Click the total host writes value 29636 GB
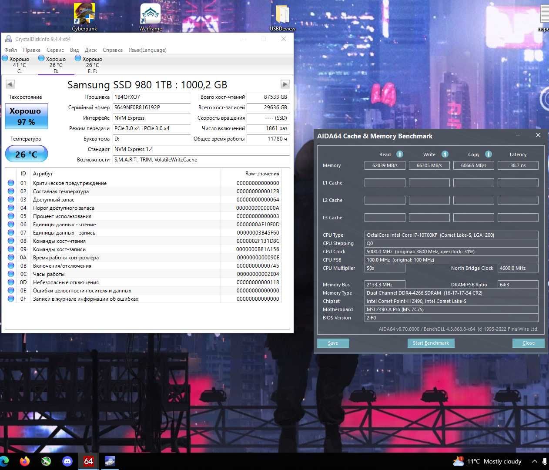 coord(268,107)
